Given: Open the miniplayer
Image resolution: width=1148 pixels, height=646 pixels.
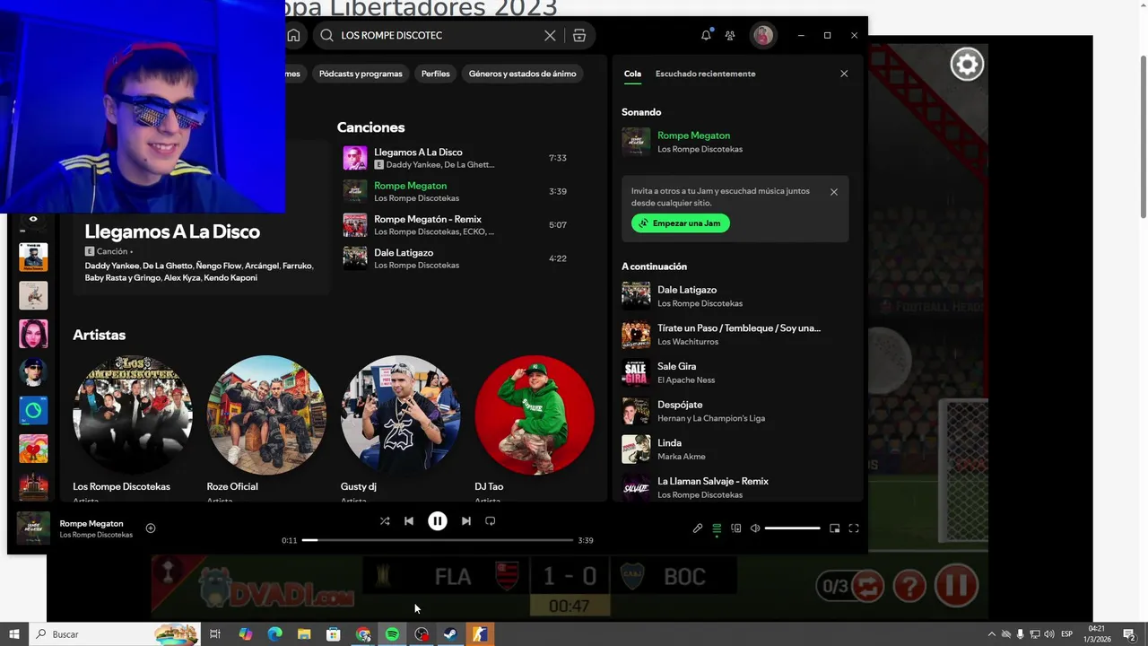Looking at the screenshot, I should coord(834,528).
